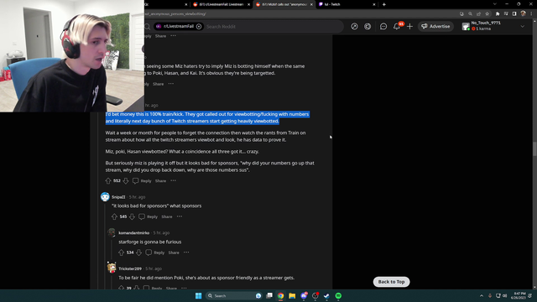This screenshot has height=302, width=537.
Task: Open the komandantmirko username link
Action: pos(134,233)
